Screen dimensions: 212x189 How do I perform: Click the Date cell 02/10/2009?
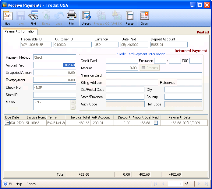pyautogui.click(x=195, y=123)
